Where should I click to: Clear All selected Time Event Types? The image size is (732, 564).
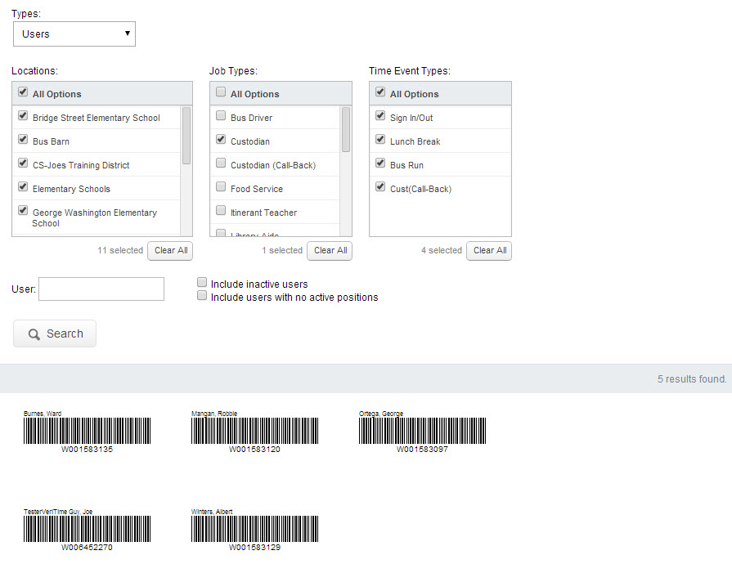point(489,250)
